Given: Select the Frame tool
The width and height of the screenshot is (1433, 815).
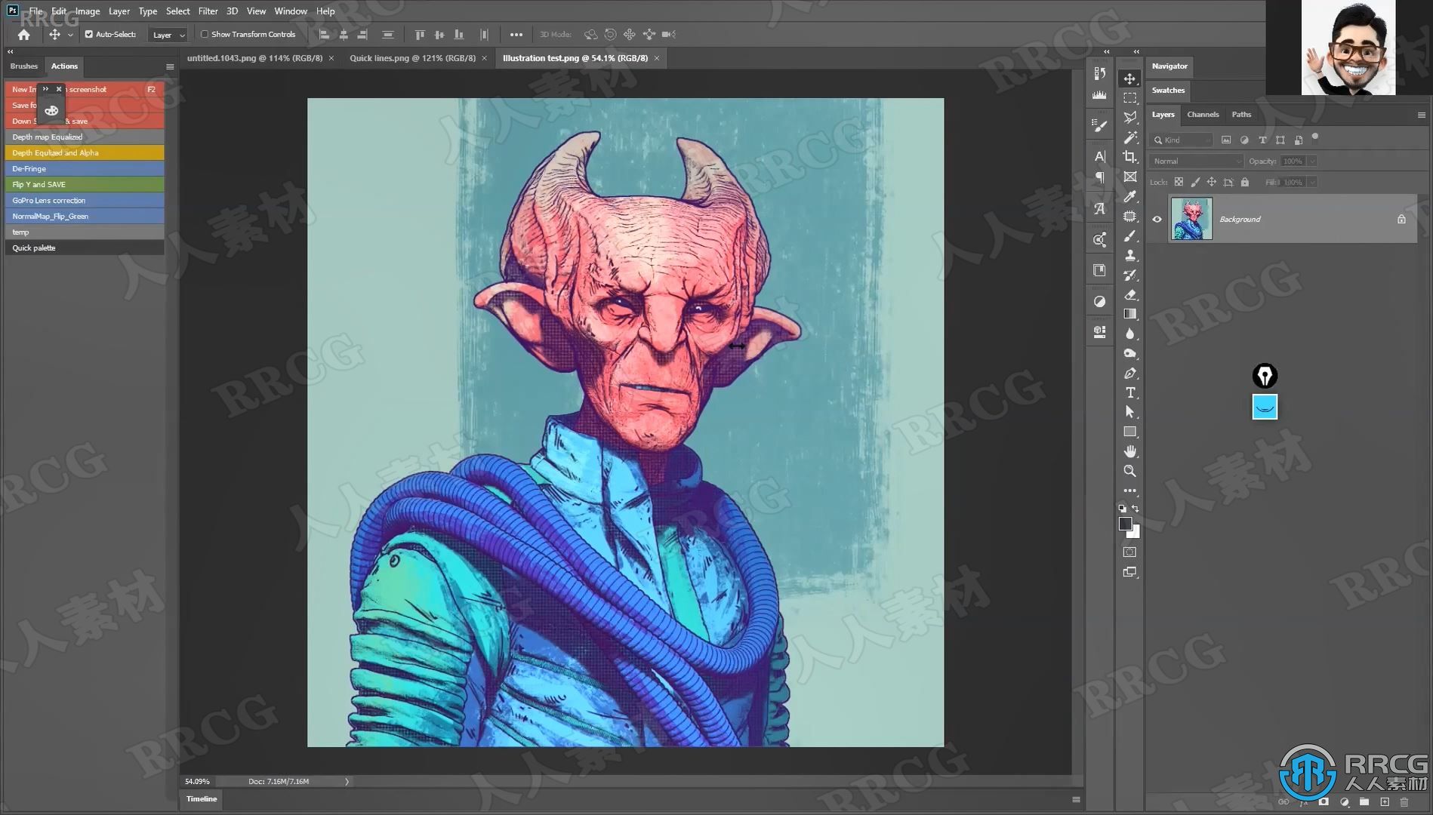Looking at the screenshot, I should pos(1129,177).
